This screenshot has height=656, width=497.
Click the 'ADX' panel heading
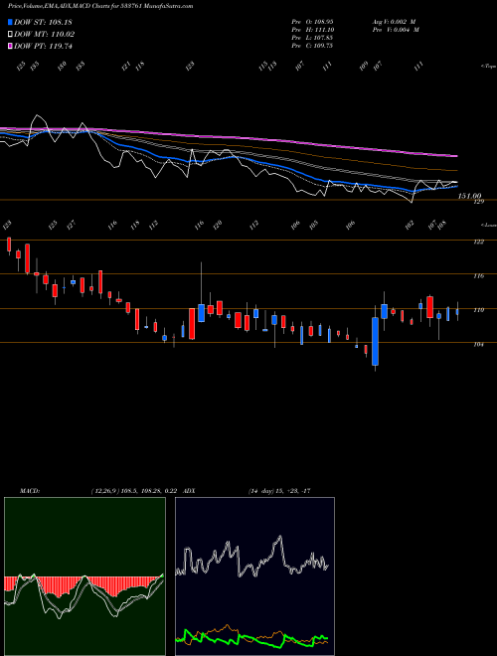coord(190,491)
